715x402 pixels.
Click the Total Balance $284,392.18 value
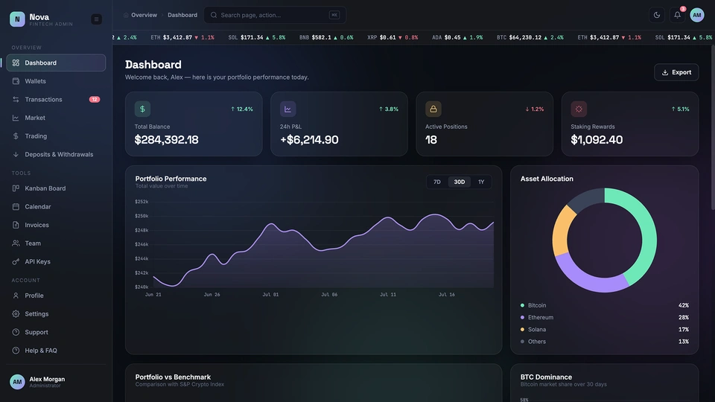pos(166,140)
